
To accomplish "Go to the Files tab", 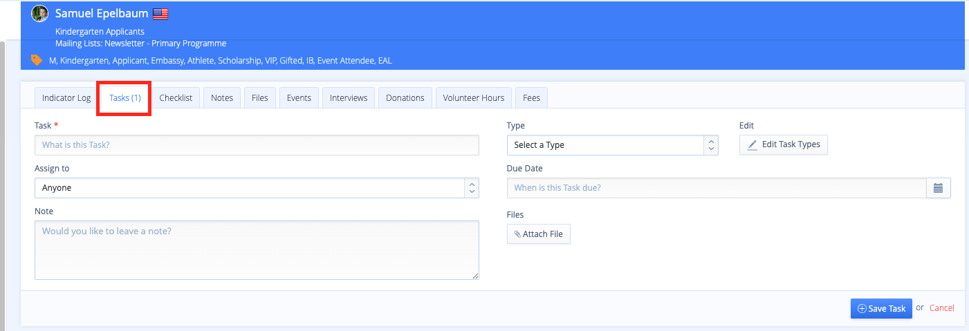I will [260, 98].
